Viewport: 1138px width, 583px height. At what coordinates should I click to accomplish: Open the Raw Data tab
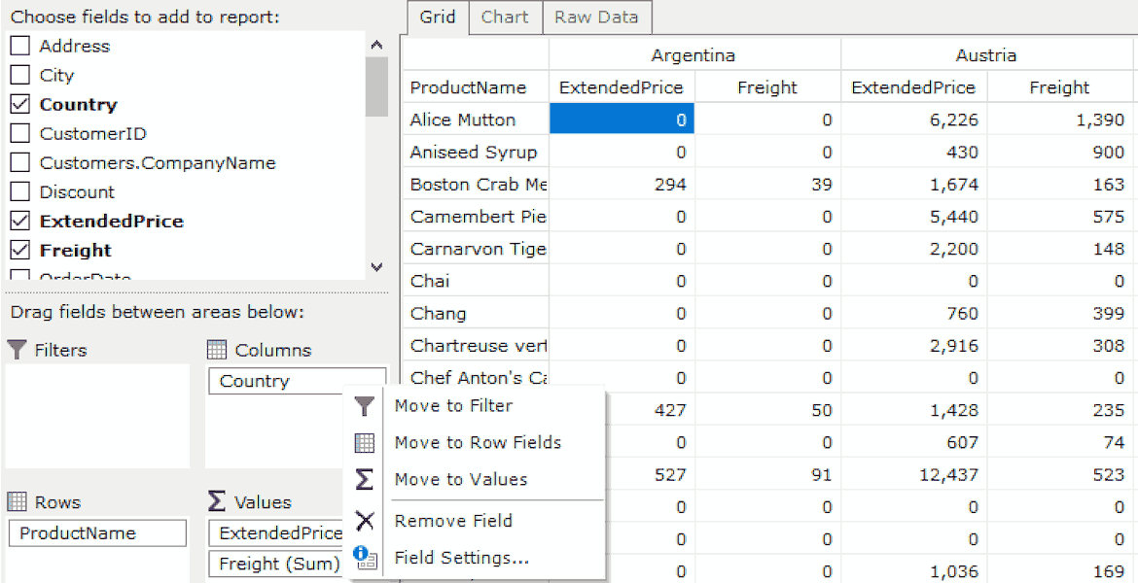point(596,17)
